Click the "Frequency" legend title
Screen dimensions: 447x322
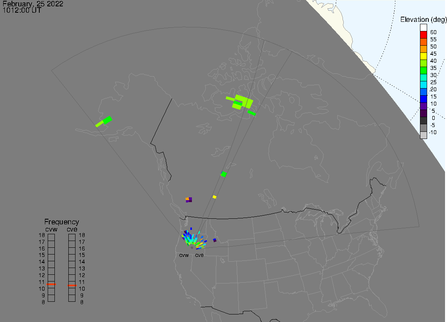(62, 222)
